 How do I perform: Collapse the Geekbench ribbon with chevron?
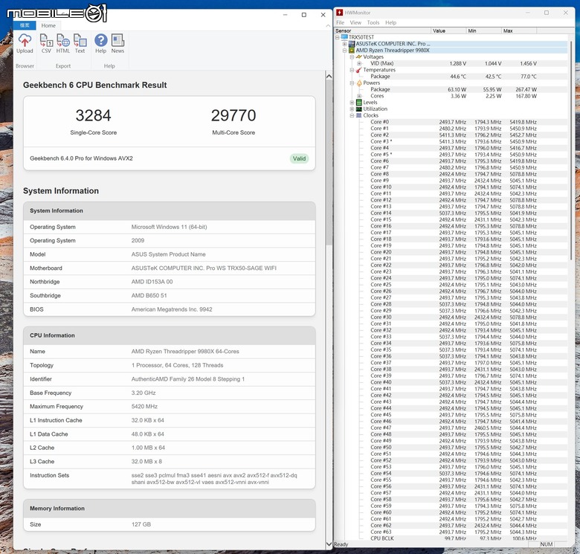coord(328,25)
